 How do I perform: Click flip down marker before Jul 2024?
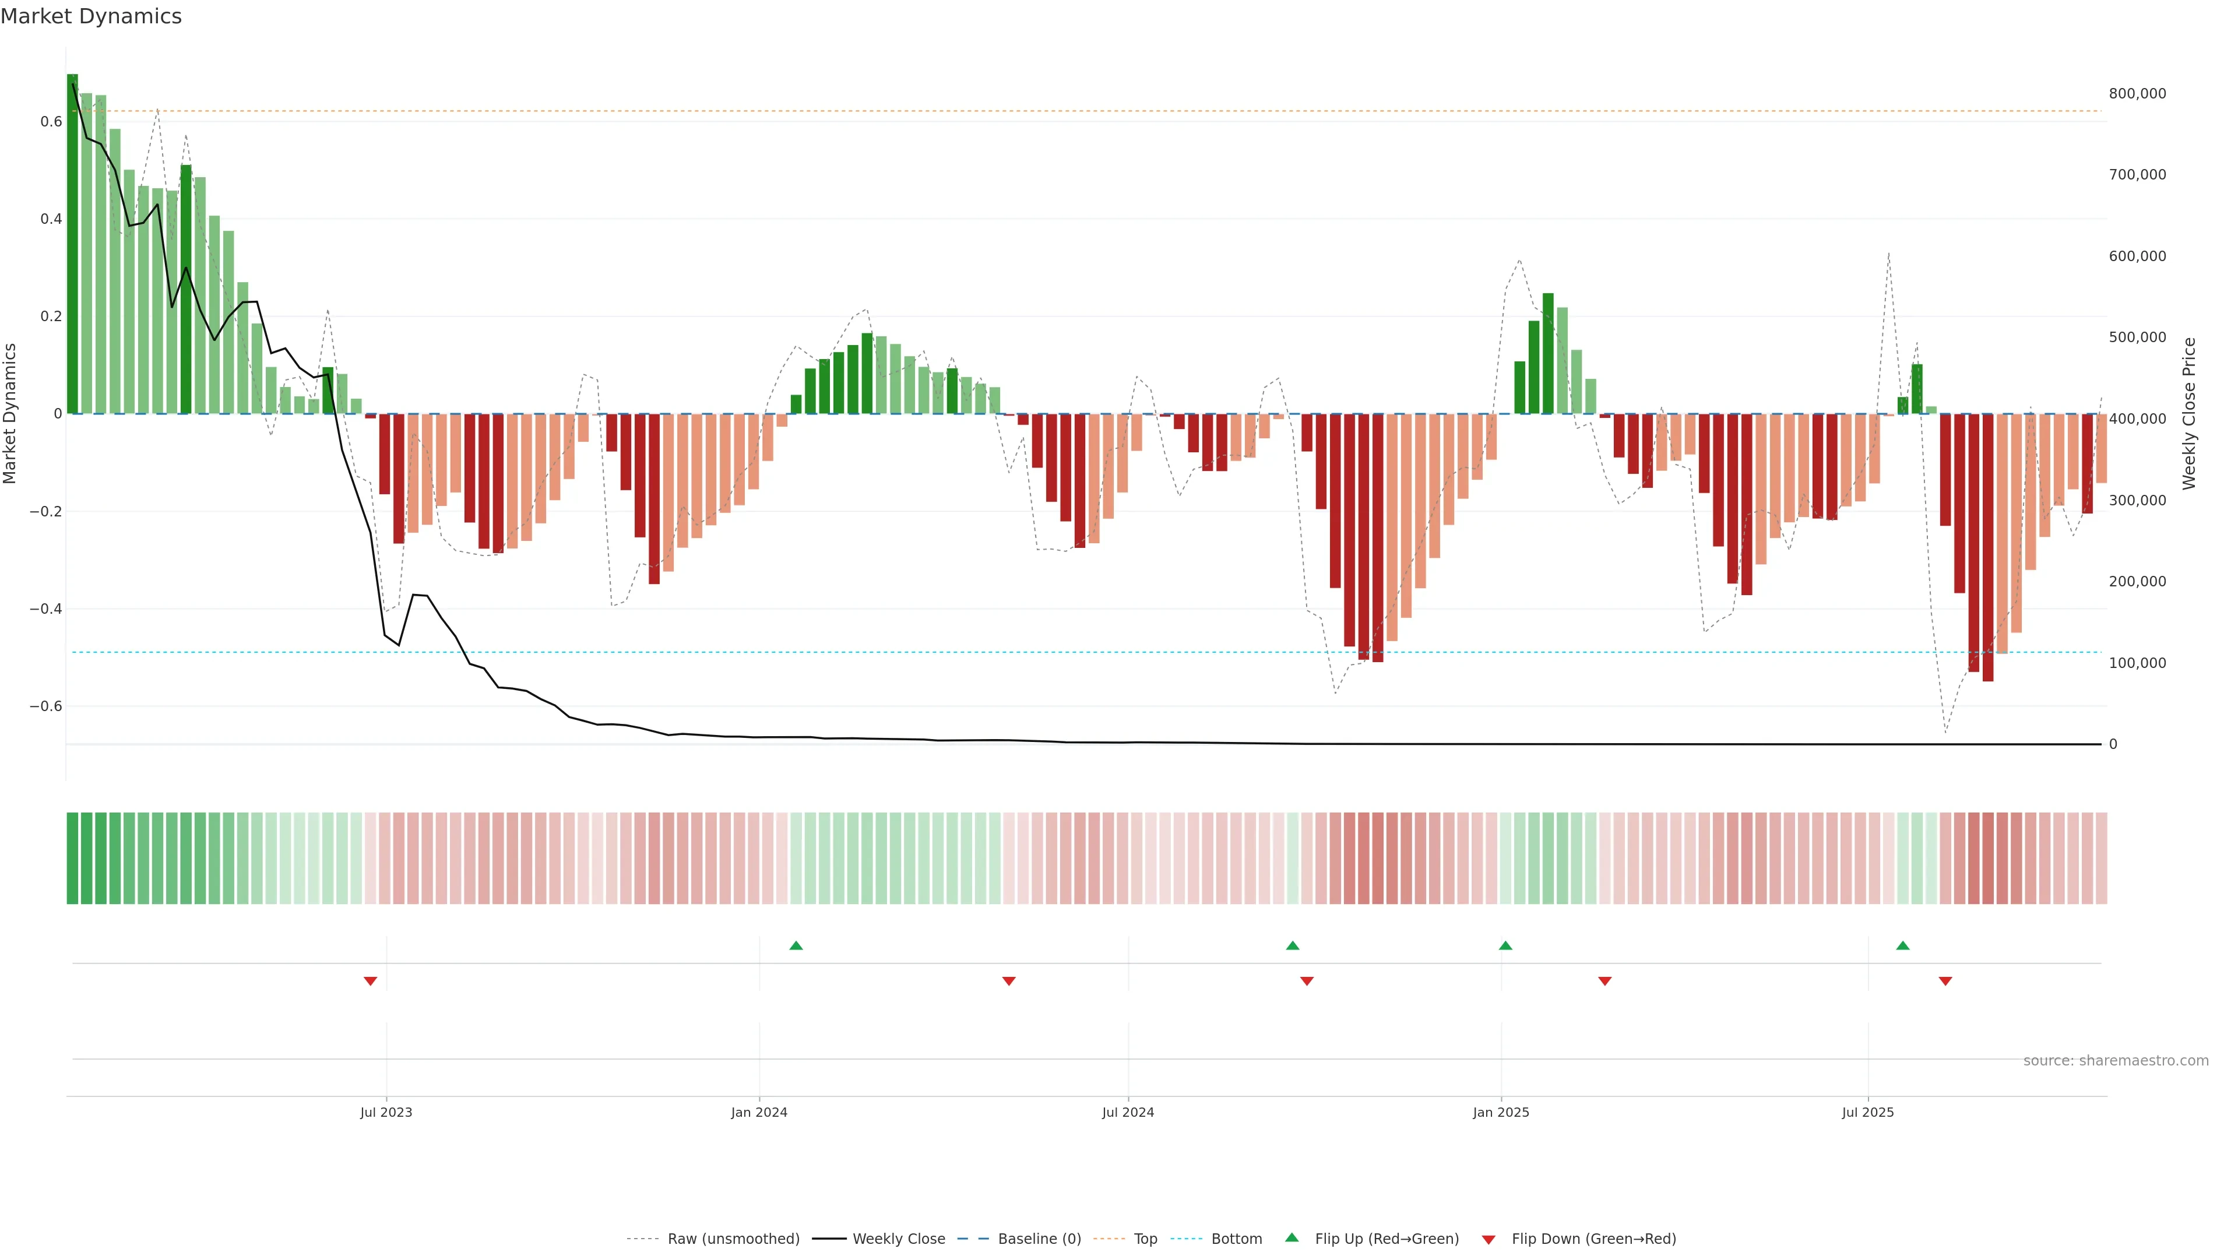tap(1009, 981)
